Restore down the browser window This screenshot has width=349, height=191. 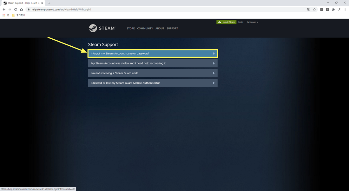tap(336, 3)
